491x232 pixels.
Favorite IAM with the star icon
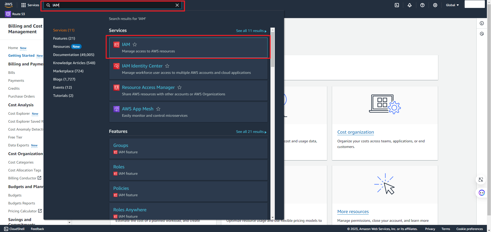coord(135,44)
